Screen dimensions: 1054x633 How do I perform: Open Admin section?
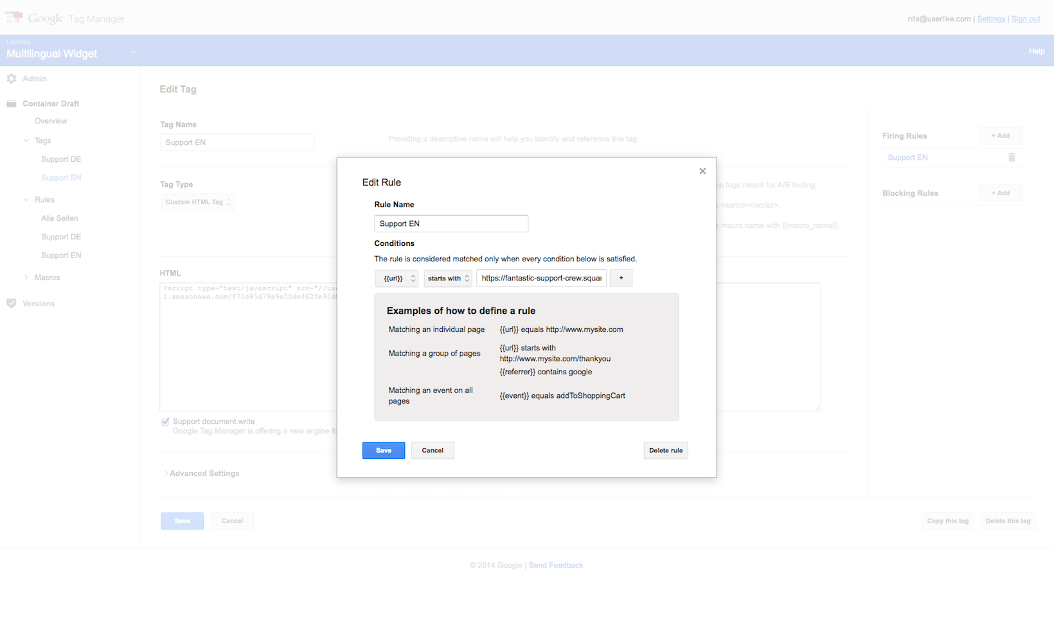[35, 78]
